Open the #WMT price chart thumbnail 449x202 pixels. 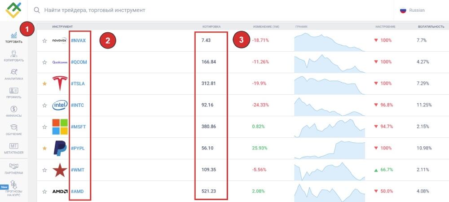[330, 171]
